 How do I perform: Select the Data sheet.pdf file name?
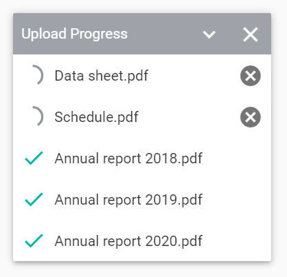click(101, 76)
